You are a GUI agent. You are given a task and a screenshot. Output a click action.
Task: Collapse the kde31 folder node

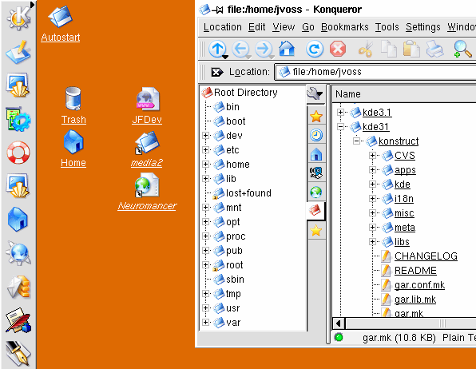(x=340, y=127)
